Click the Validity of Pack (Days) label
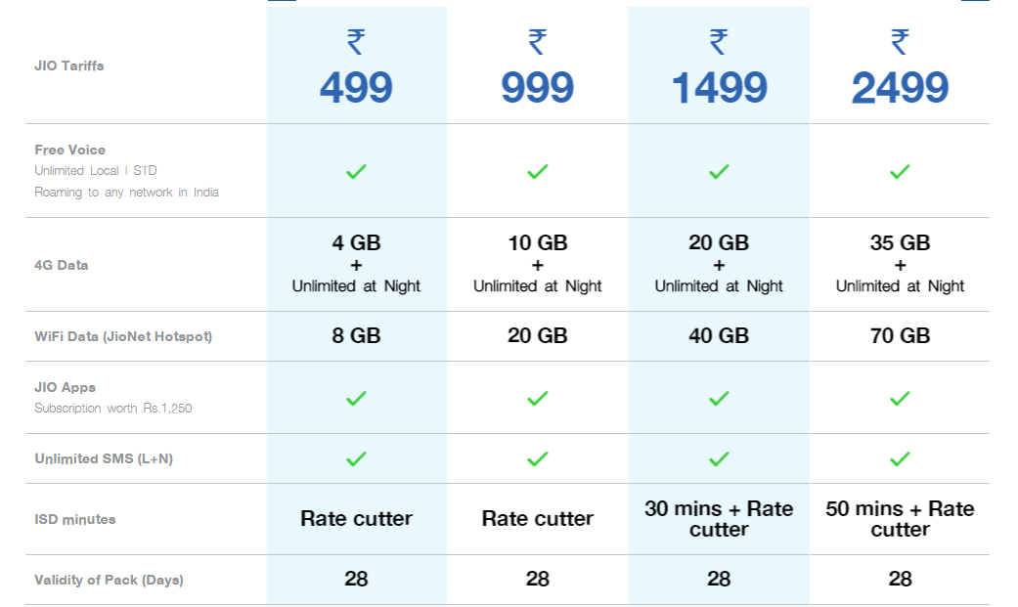 point(110,580)
